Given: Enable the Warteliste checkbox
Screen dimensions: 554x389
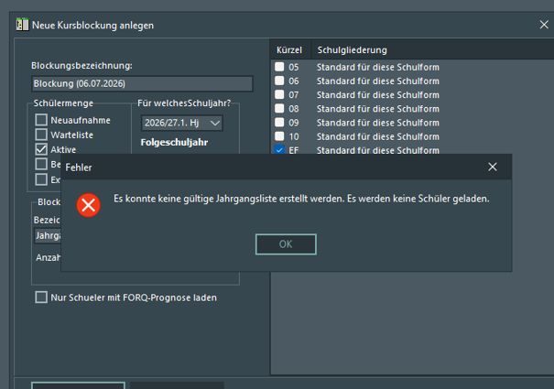Looking at the screenshot, I should [41, 135].
